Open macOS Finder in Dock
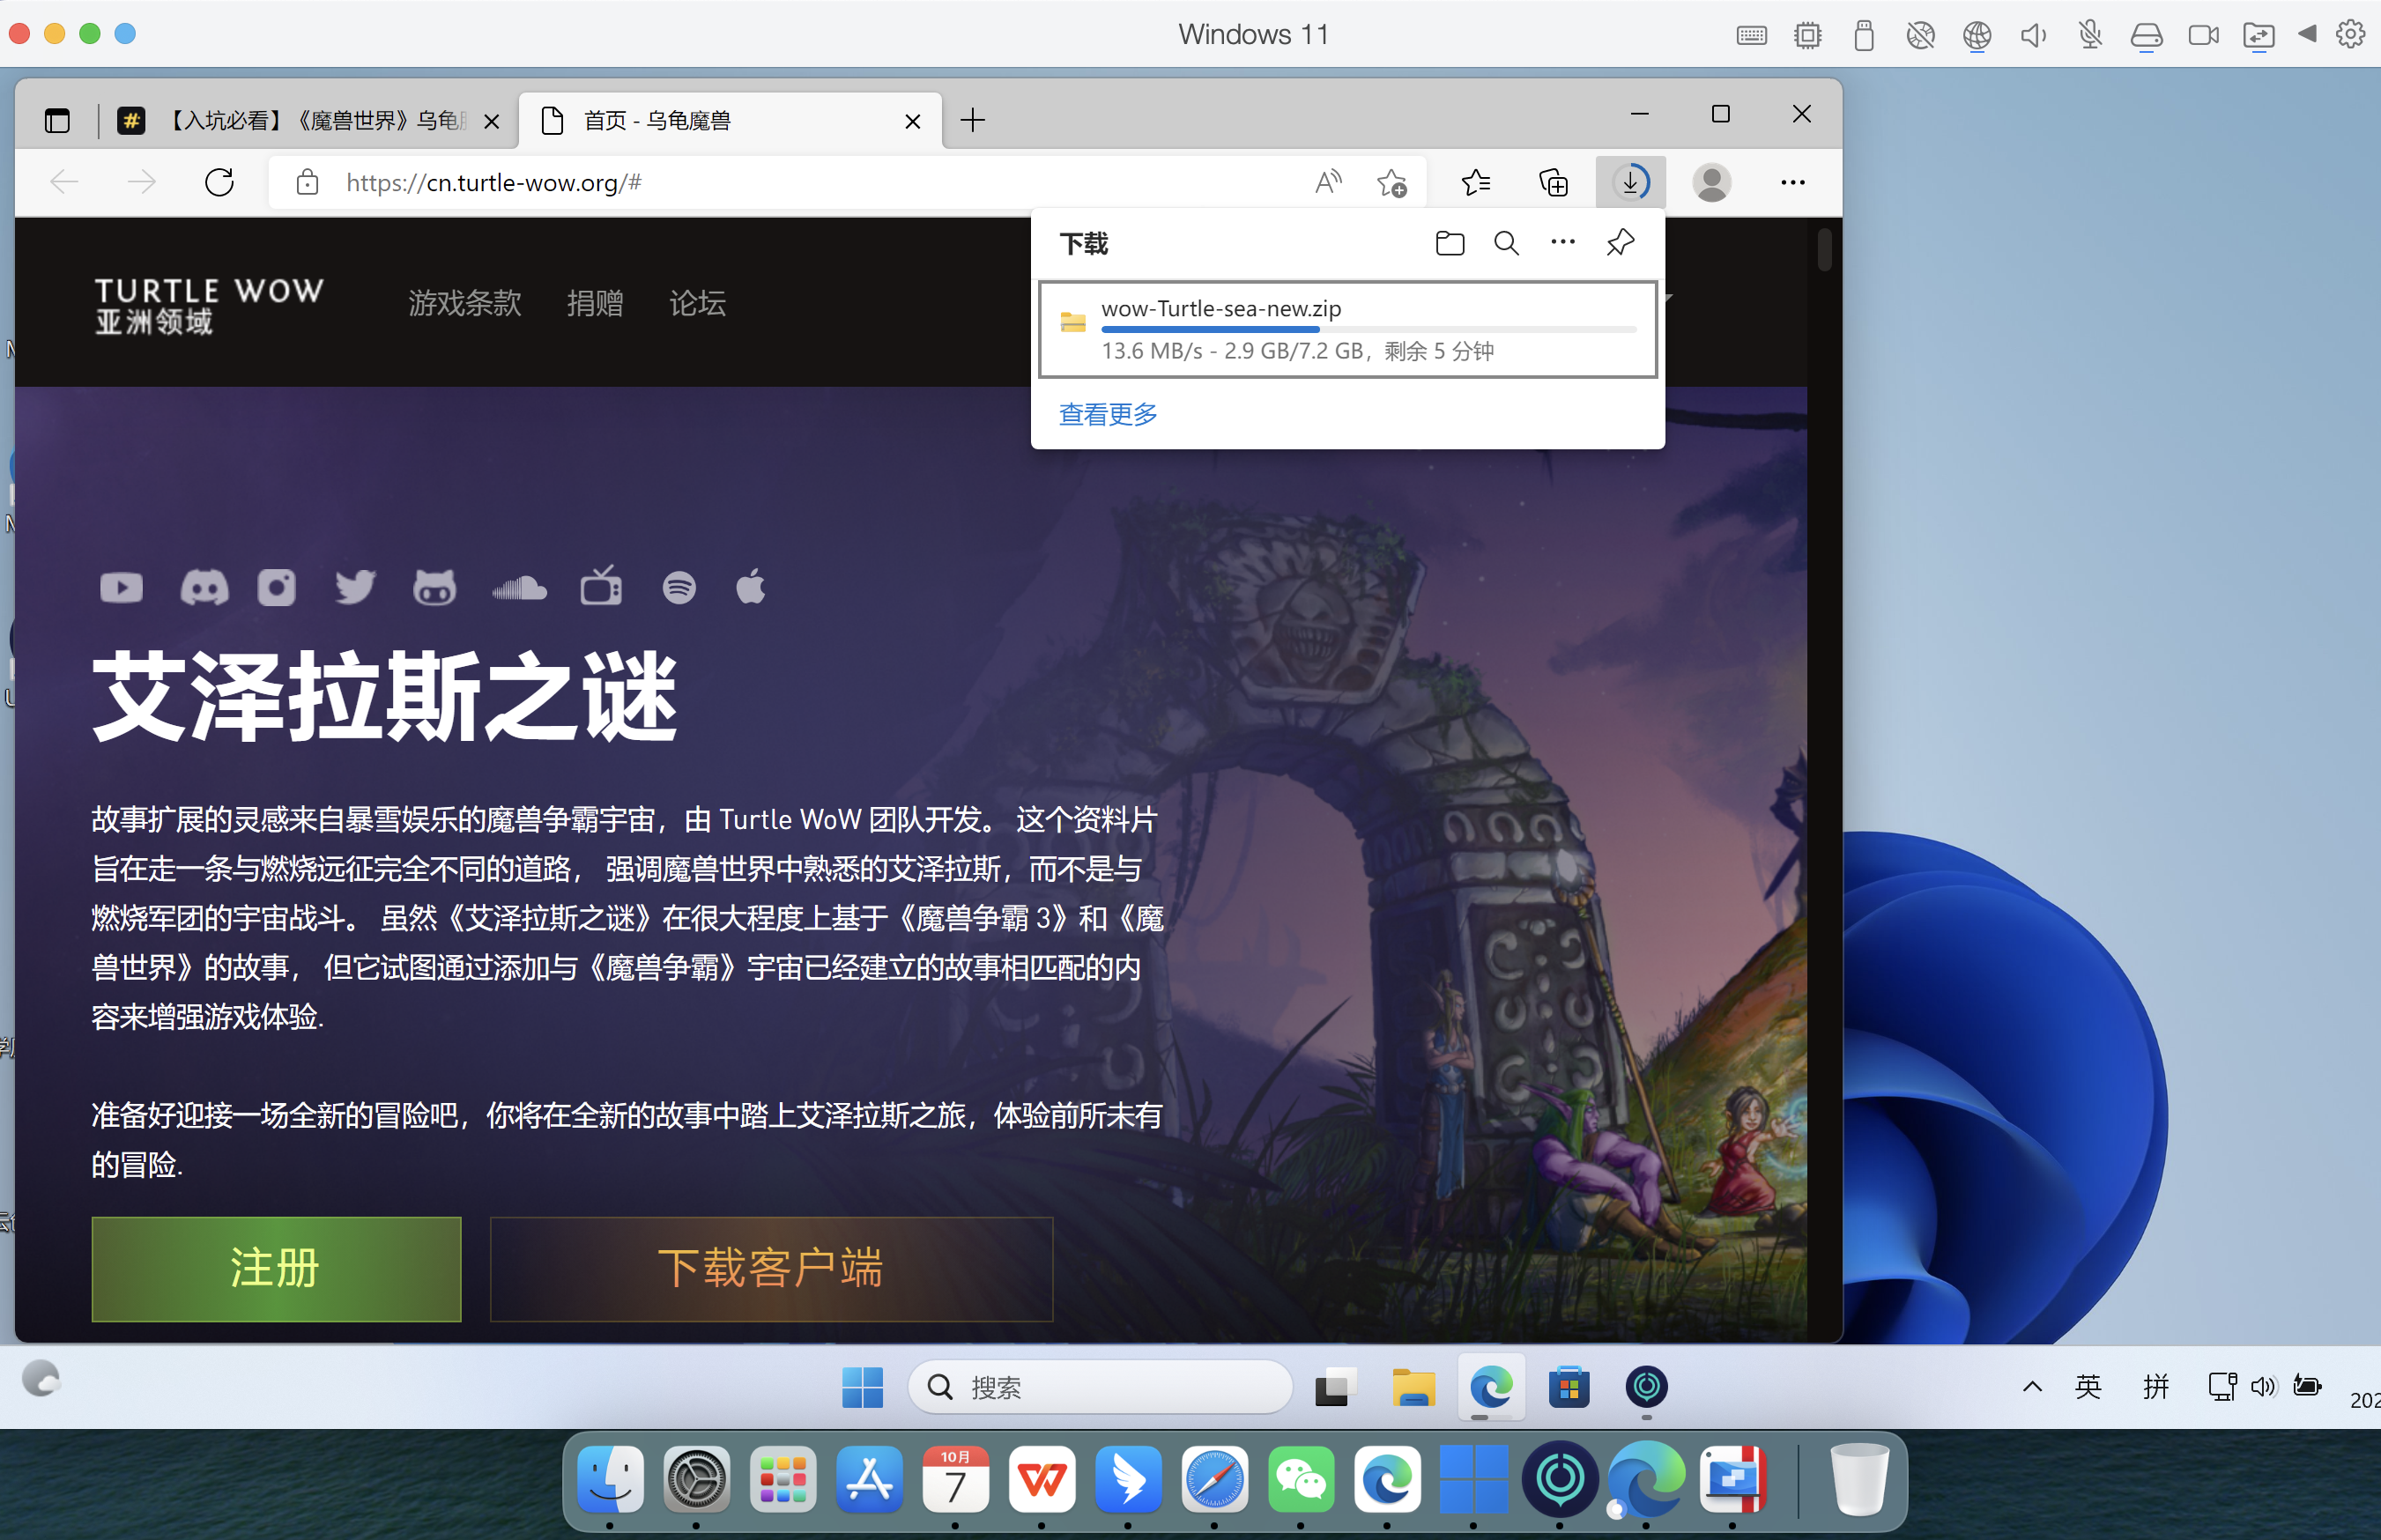 609,1479
